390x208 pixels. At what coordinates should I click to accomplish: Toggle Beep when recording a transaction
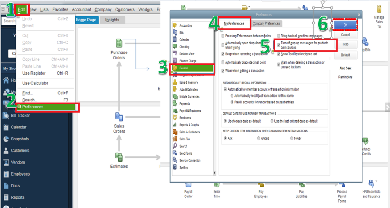click(x=223, y=54)
